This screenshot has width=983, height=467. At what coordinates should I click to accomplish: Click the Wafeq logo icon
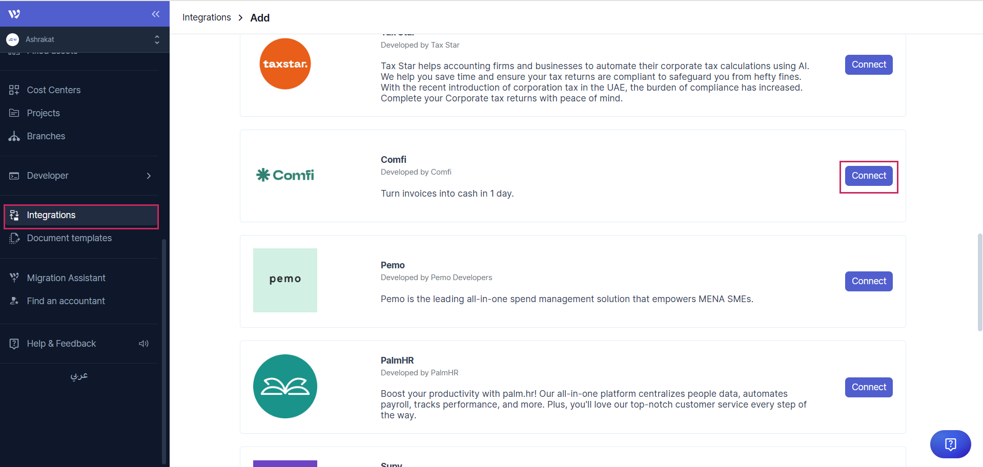point(14,14)
